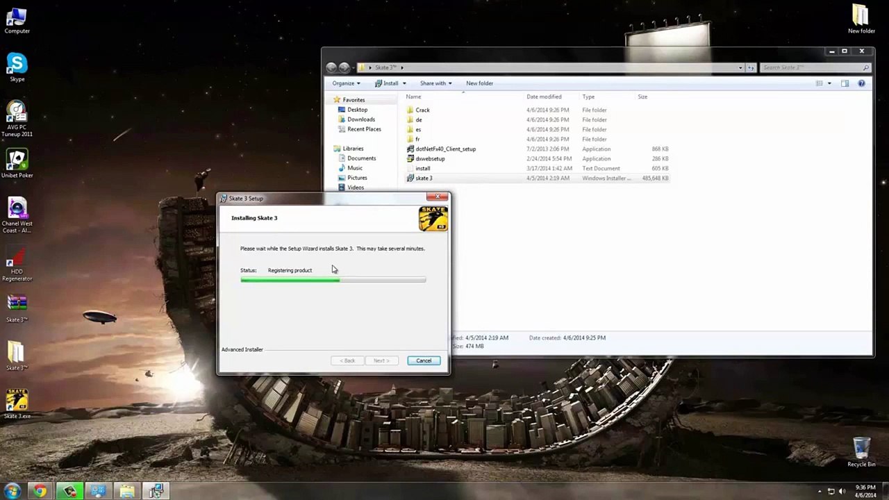Close the Skate 3 Setup dialog

(438, 198)
